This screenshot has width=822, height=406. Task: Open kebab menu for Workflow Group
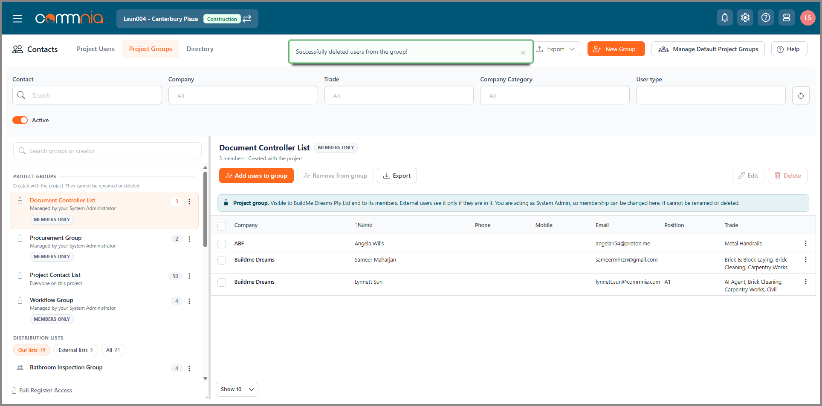[189, 301]
